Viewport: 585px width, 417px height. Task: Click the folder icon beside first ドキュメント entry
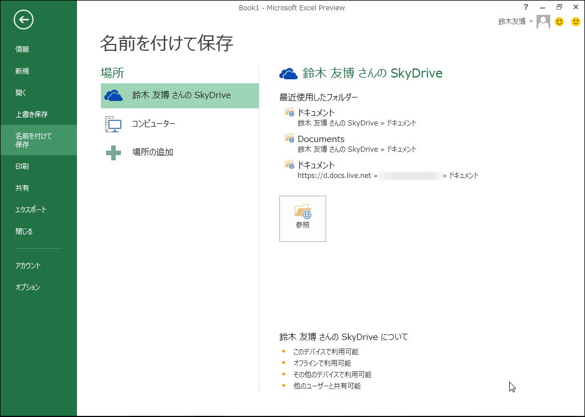(x=289, y=112)
